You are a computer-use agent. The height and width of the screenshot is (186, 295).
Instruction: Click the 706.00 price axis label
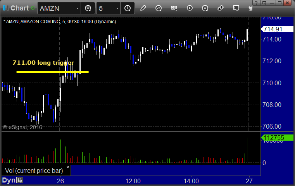272,126
